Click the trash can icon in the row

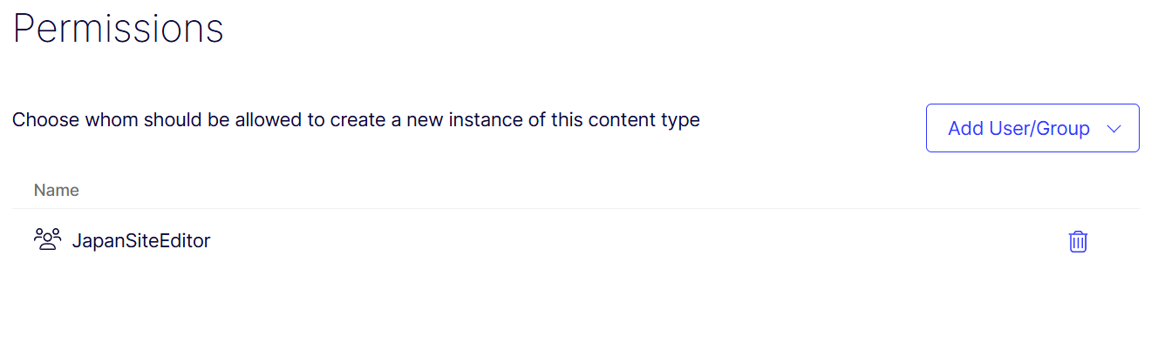[1079, 241]
